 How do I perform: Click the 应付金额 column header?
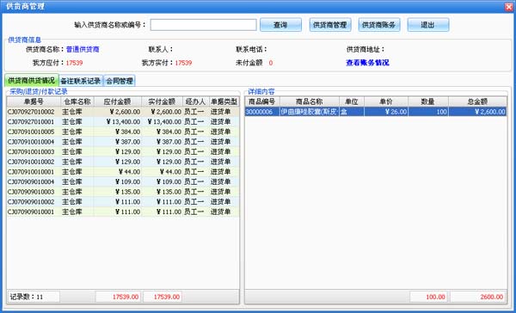pos(118,101)
